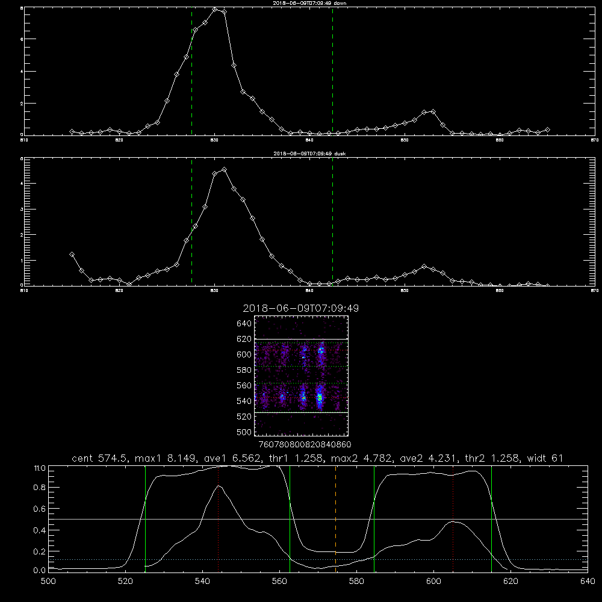Click the 820 tick label under the dusk plot
The image size is (602, 602).
pos(119,291)
